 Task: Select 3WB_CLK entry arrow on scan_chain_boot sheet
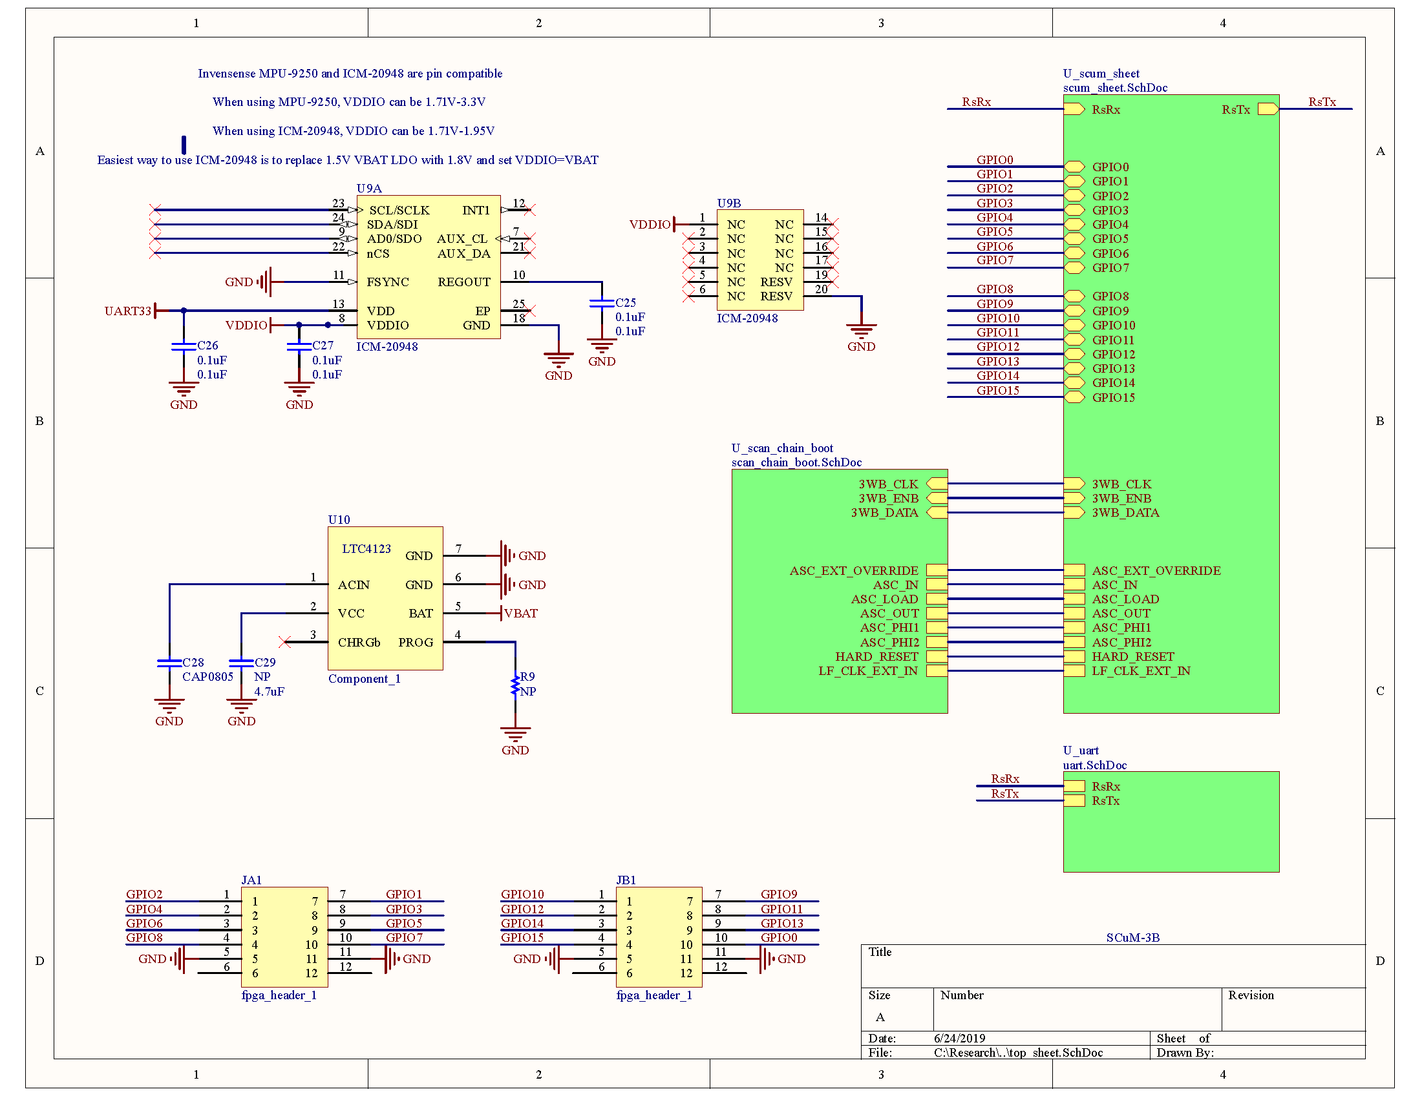click(x=937, y=484)
